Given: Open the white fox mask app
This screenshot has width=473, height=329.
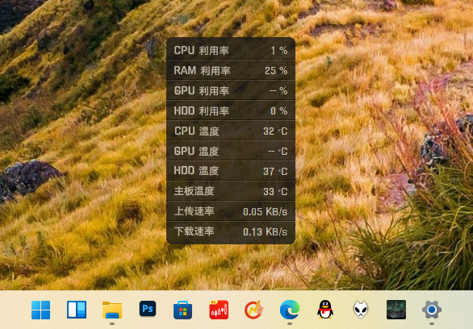Looking at the screenshot, I should 361,310.
